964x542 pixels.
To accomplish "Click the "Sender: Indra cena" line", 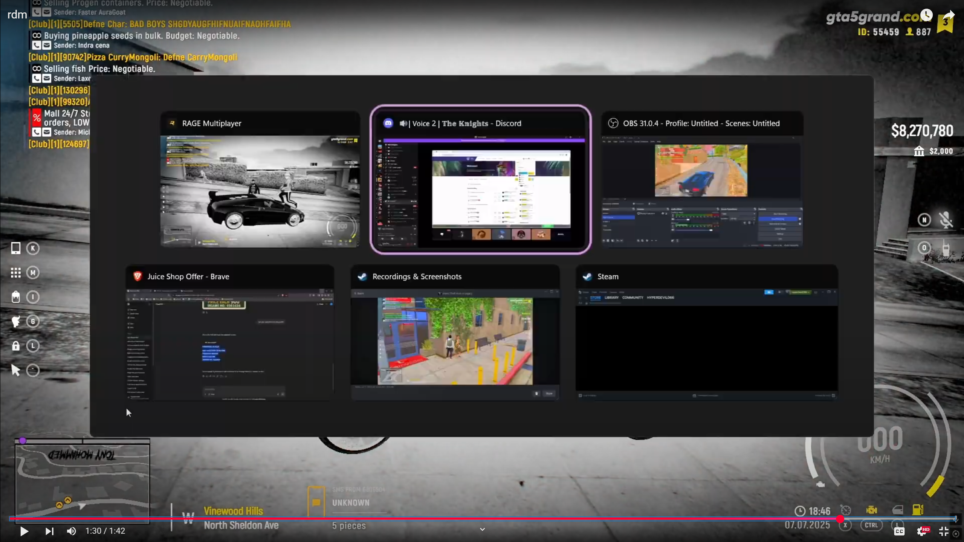I will [81, 46].
